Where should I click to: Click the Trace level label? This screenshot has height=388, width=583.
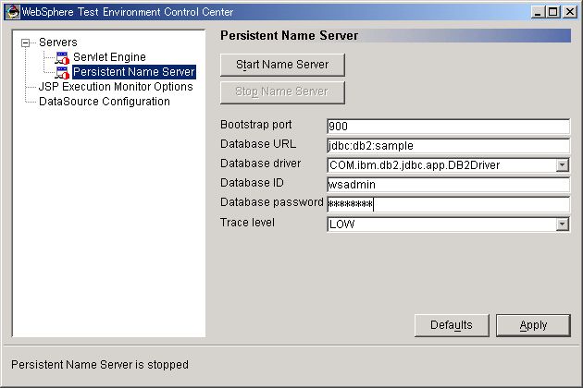click(247, 223)
